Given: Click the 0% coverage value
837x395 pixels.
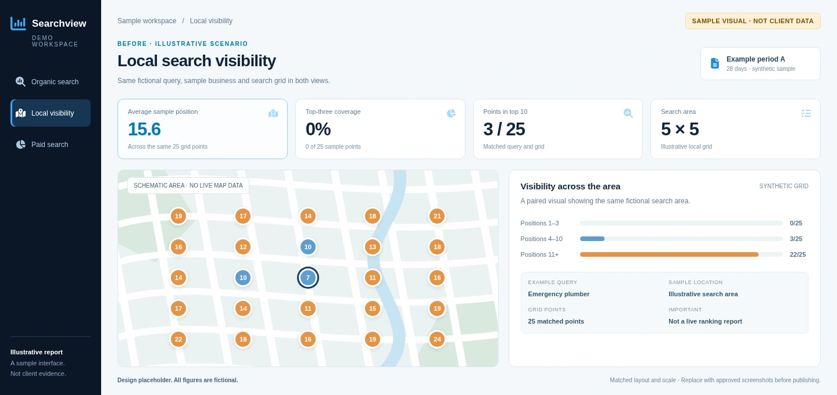Looking at the screenshot, I should pos(318,129).
